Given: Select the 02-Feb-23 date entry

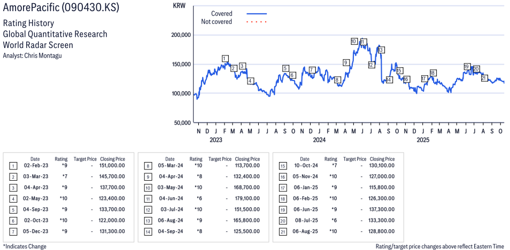Looking at the screenshot, I should (35, 165).
